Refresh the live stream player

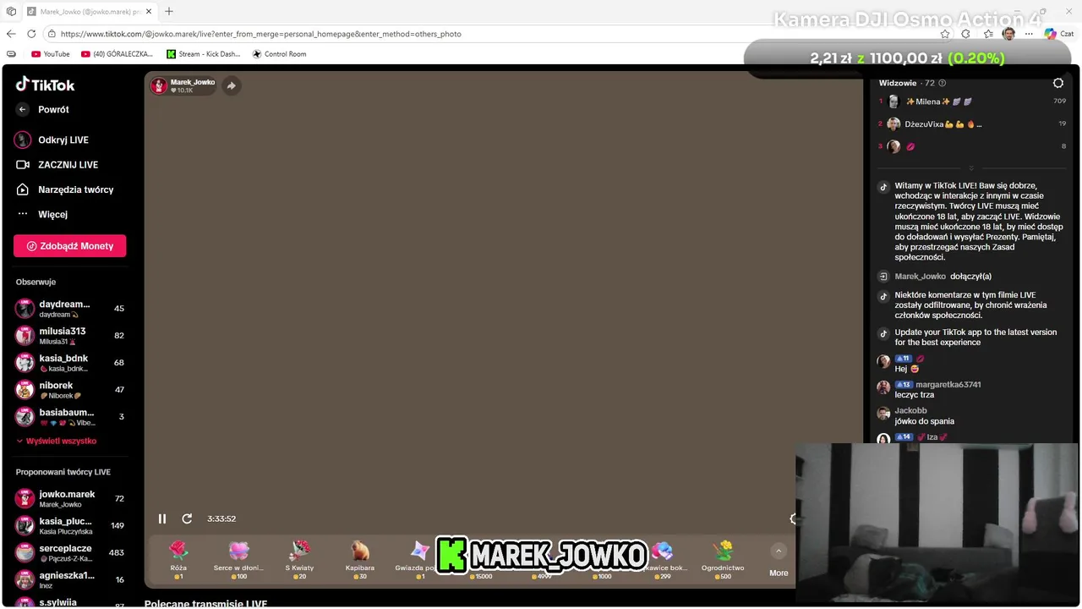[187, 518]
